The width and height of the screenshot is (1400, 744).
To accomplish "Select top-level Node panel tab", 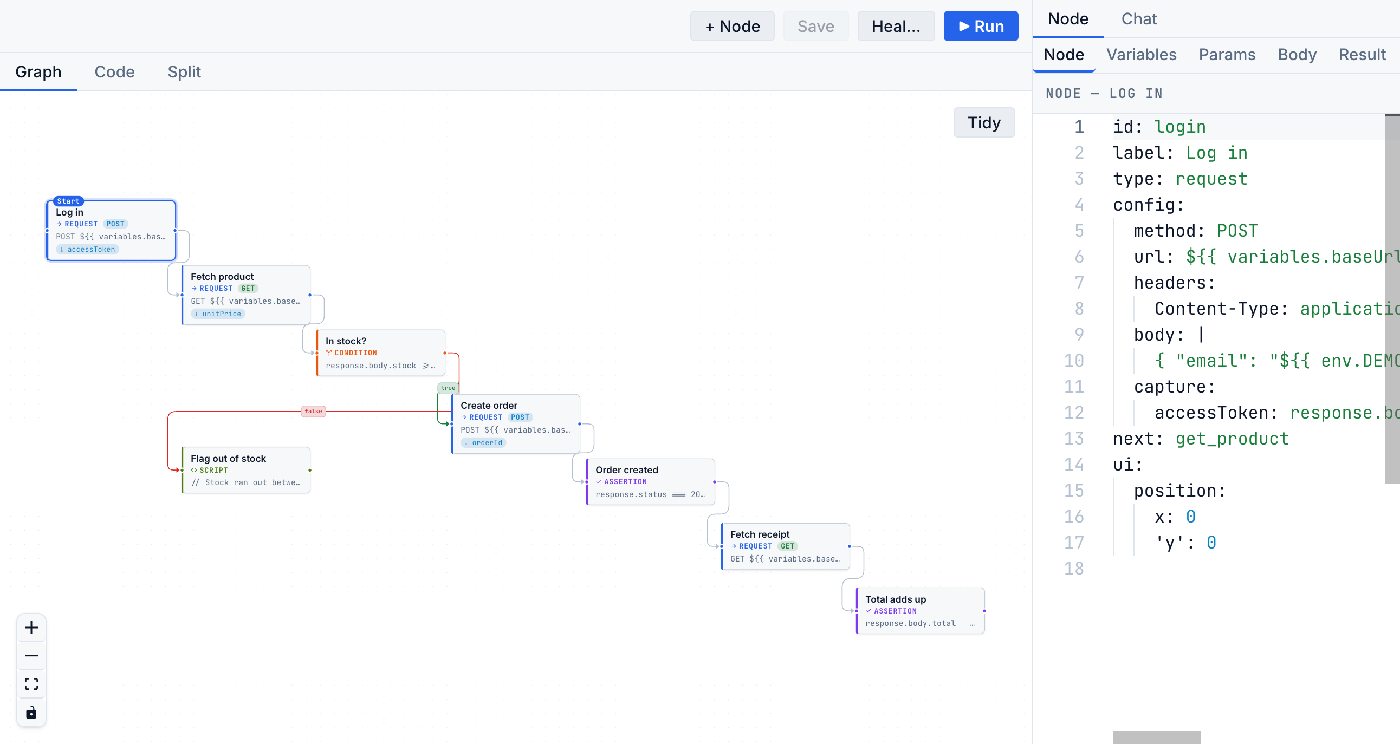I will pyautogui.click(x=1068, y=18).
